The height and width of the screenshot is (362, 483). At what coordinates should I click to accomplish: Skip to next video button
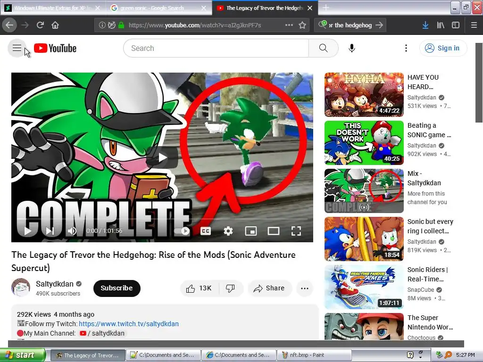tap(50, 231)
